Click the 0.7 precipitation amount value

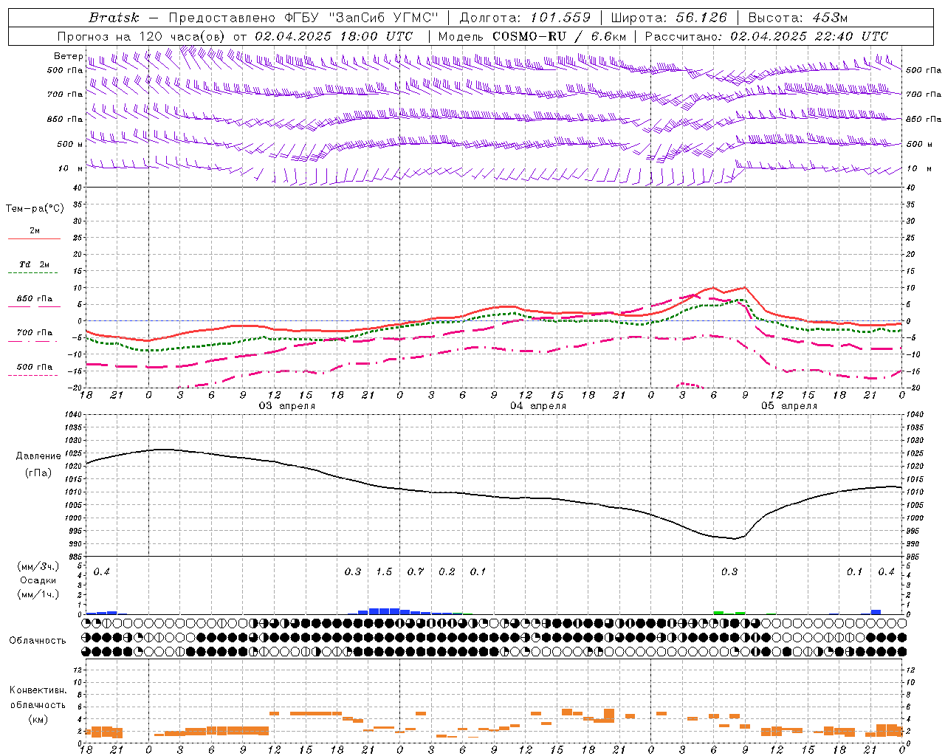pyautogui.click(x=416, y=572)
